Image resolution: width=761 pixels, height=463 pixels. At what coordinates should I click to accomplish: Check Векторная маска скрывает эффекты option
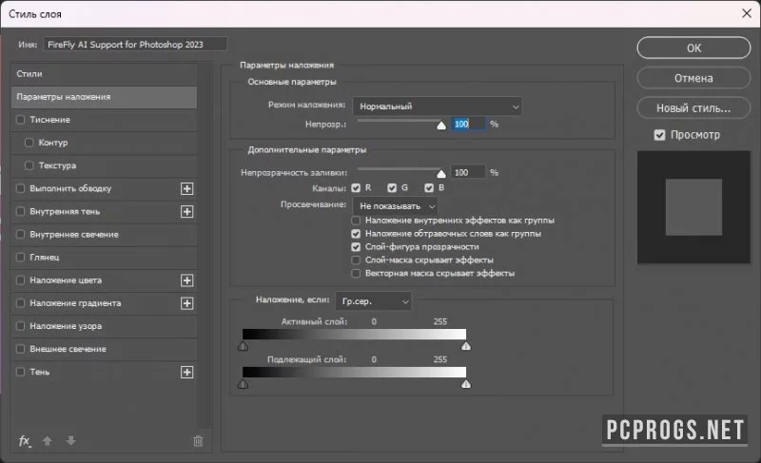356,274
